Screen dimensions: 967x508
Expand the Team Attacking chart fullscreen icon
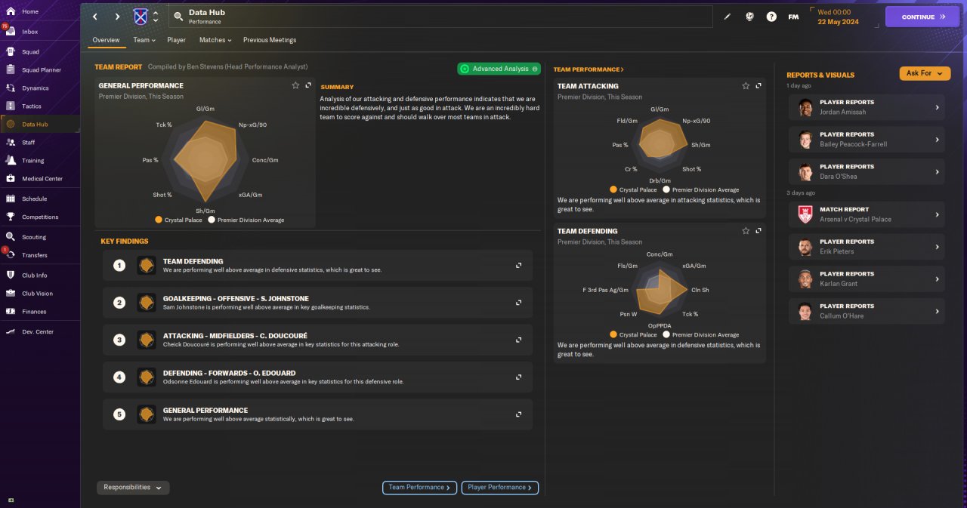(x=758, y=86)
